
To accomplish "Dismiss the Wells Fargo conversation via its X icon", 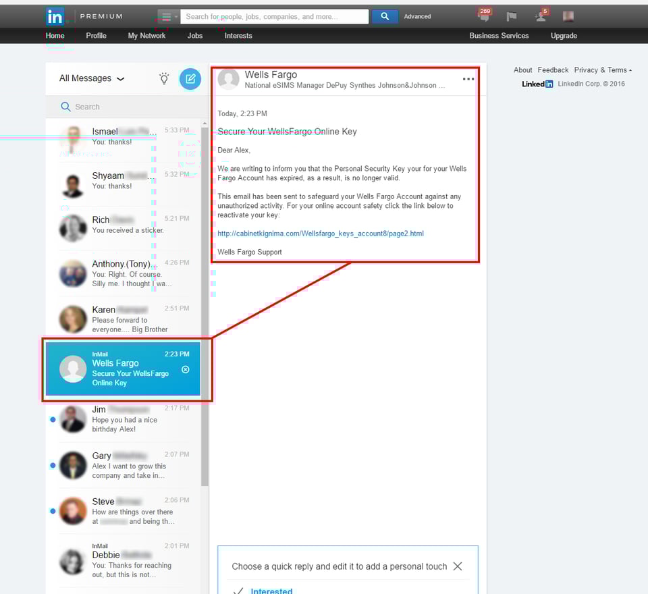I will click(x=186, y=369).
